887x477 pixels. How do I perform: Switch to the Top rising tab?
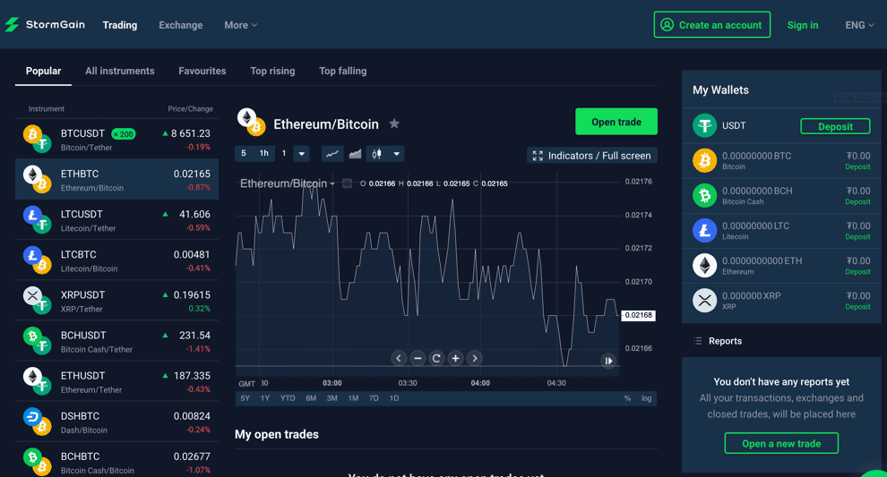(272, 72)
